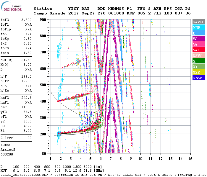Image resolution: width=207 pixels, height=177 pixels.
Task: Select the SSE yellow legend swatch
Action: click(199, 72)
